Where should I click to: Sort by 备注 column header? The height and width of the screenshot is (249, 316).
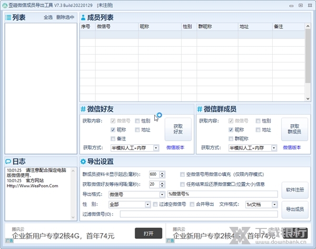pos(289,27)
